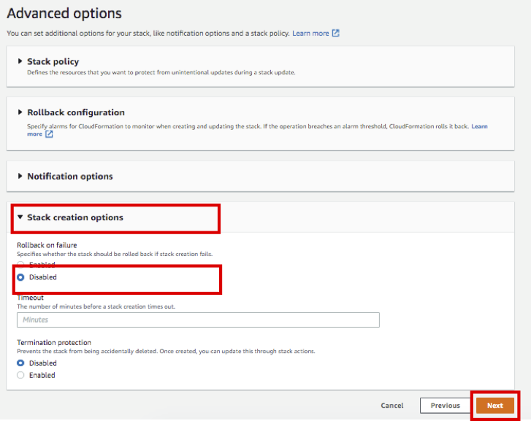Click the Cancel button

(x=392, y=406)
